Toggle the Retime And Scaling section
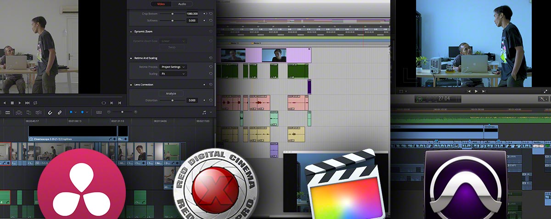Image resolution: width=551 pixels, height=219 pixels. point(131,59)
